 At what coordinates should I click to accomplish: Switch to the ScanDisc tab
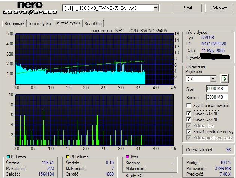93,24
